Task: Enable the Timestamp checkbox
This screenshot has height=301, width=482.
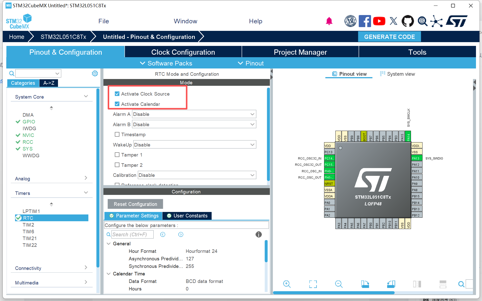Action: point(117,134)
